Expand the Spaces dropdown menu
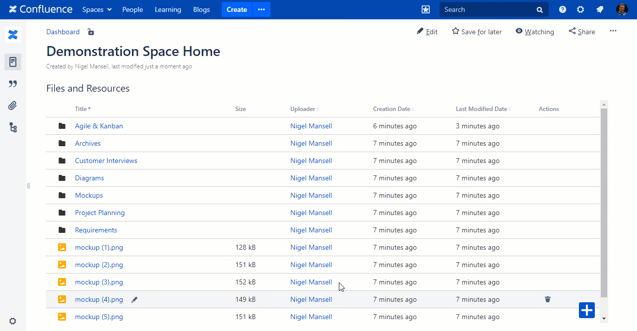Screen dimensions: 637x331 [97, 9]
